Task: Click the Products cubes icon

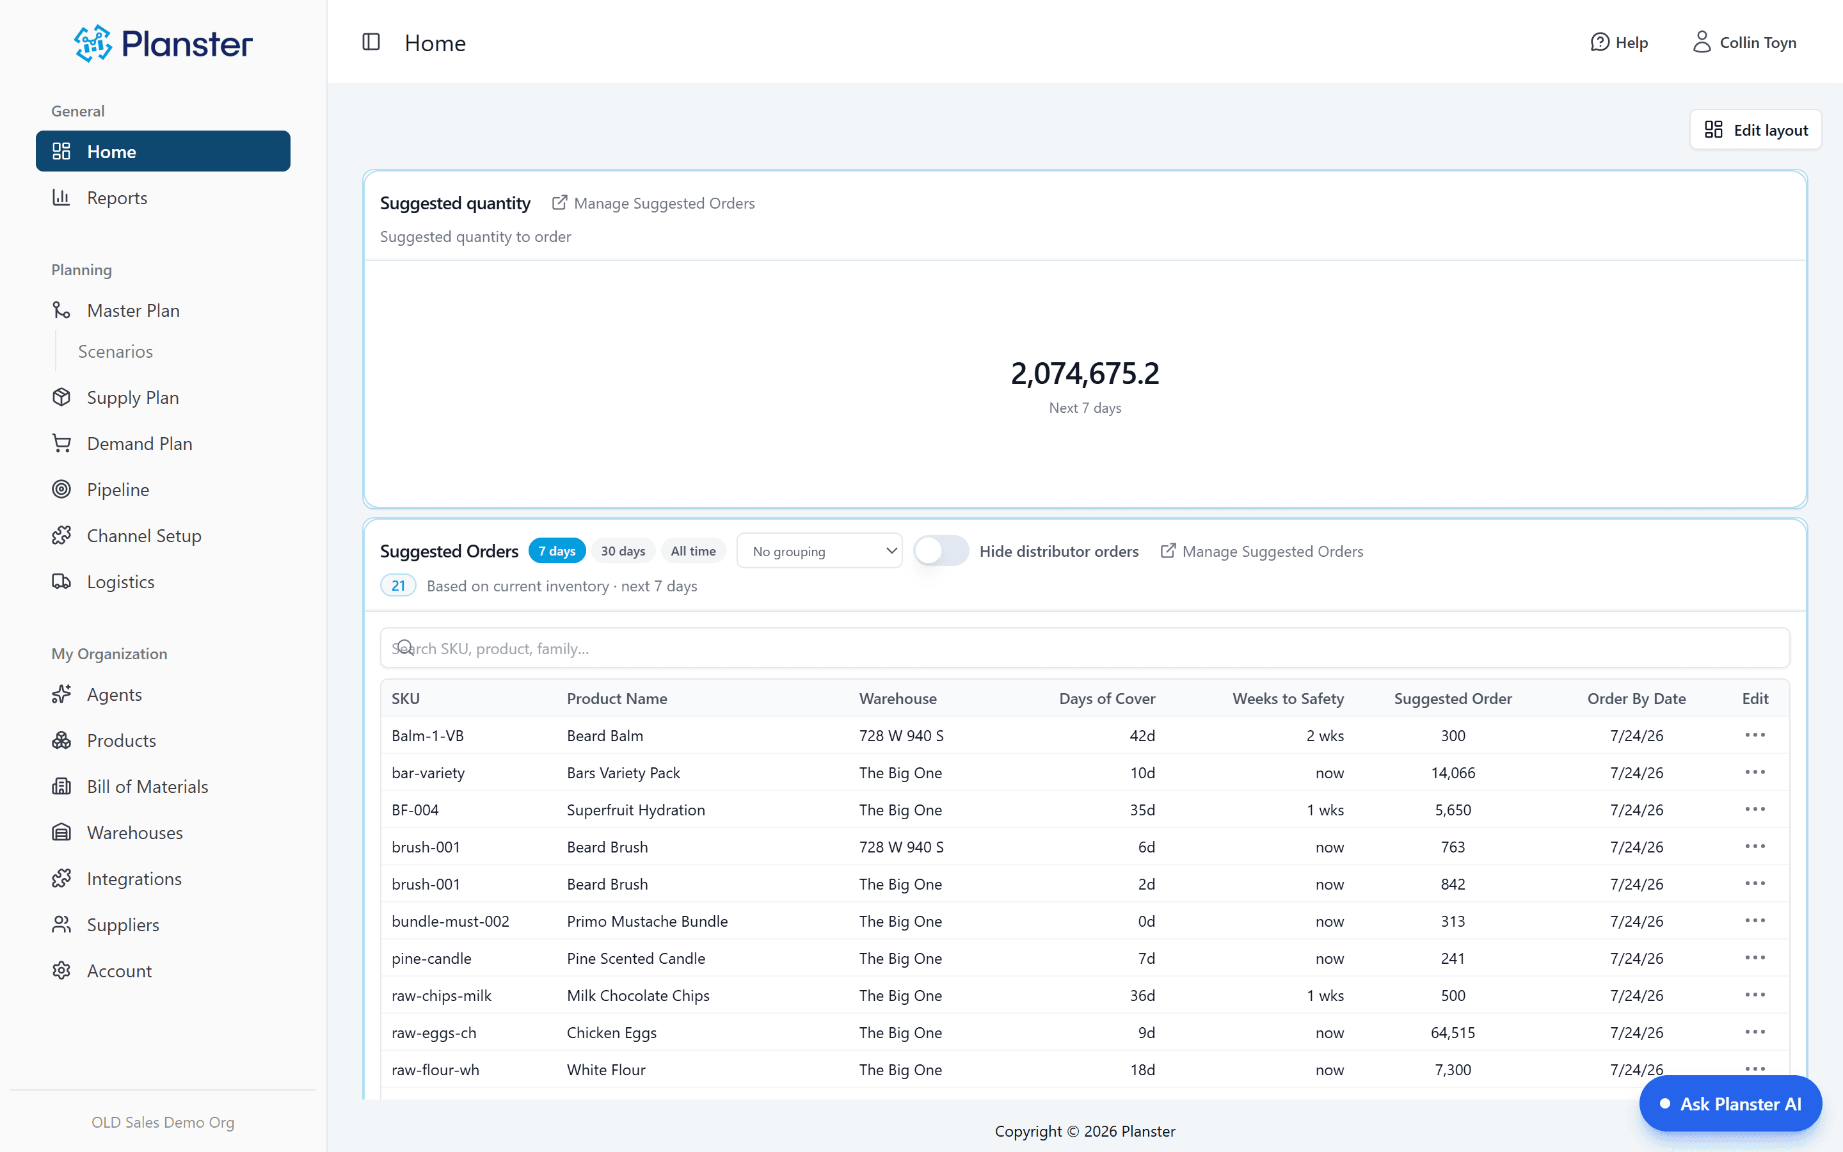Action: 61,740
